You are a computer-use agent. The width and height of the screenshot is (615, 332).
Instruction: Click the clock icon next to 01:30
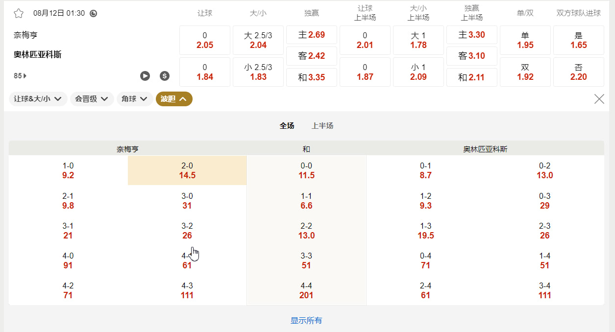point(94,13)
